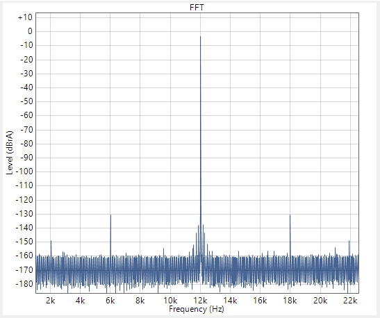The height and width of the screenshot is (318, 380).
Task: Click the 2k frequency tick label
Action: pyautogui.click(x=51, y=301)
